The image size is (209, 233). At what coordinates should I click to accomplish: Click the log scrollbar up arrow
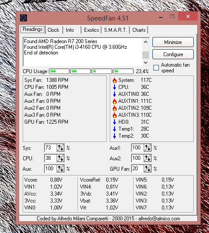pos(145,42)
